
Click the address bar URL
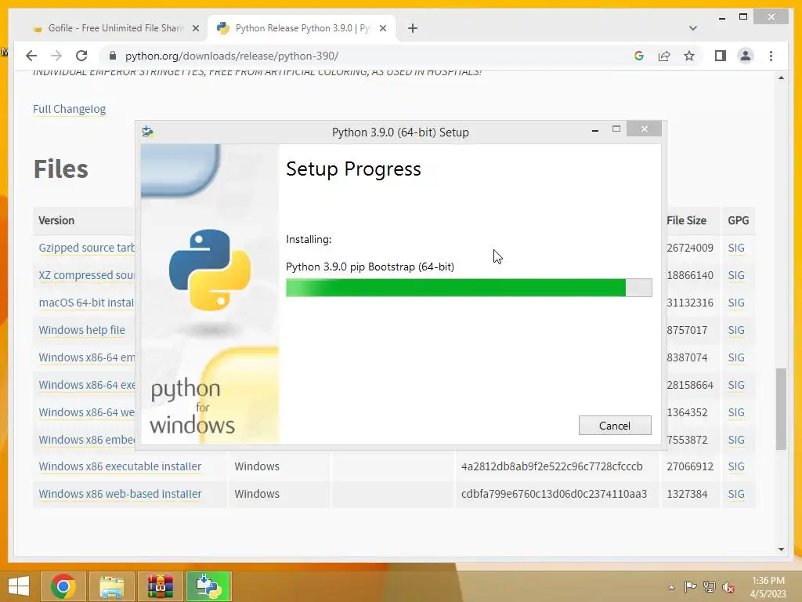point(232,56)
